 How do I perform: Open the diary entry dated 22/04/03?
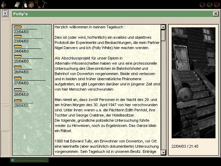tap(21, 31)
